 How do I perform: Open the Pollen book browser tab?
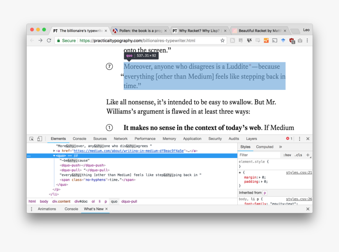pos(138,31)
